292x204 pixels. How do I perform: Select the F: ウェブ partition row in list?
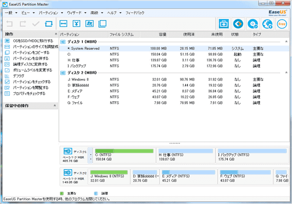coord(174,97)
